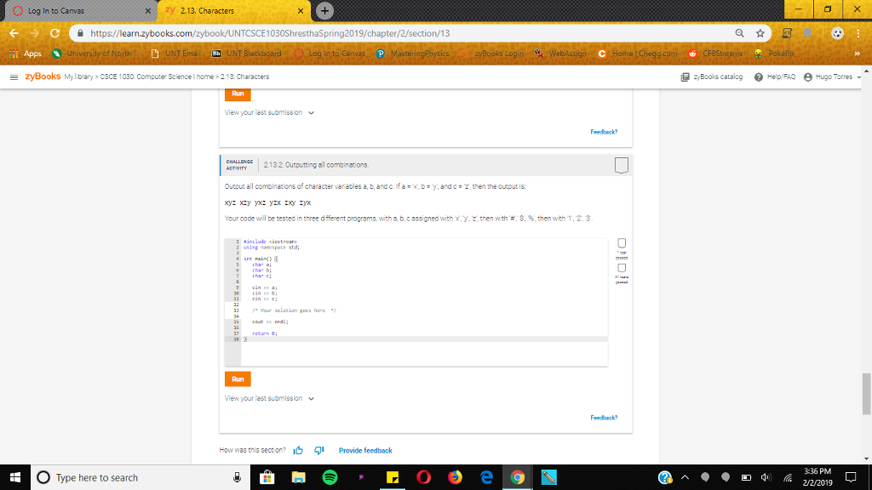Click Feedback? link under activity 2.13.2
Viewport: 872px width, 490px height.
pos(604,418)
